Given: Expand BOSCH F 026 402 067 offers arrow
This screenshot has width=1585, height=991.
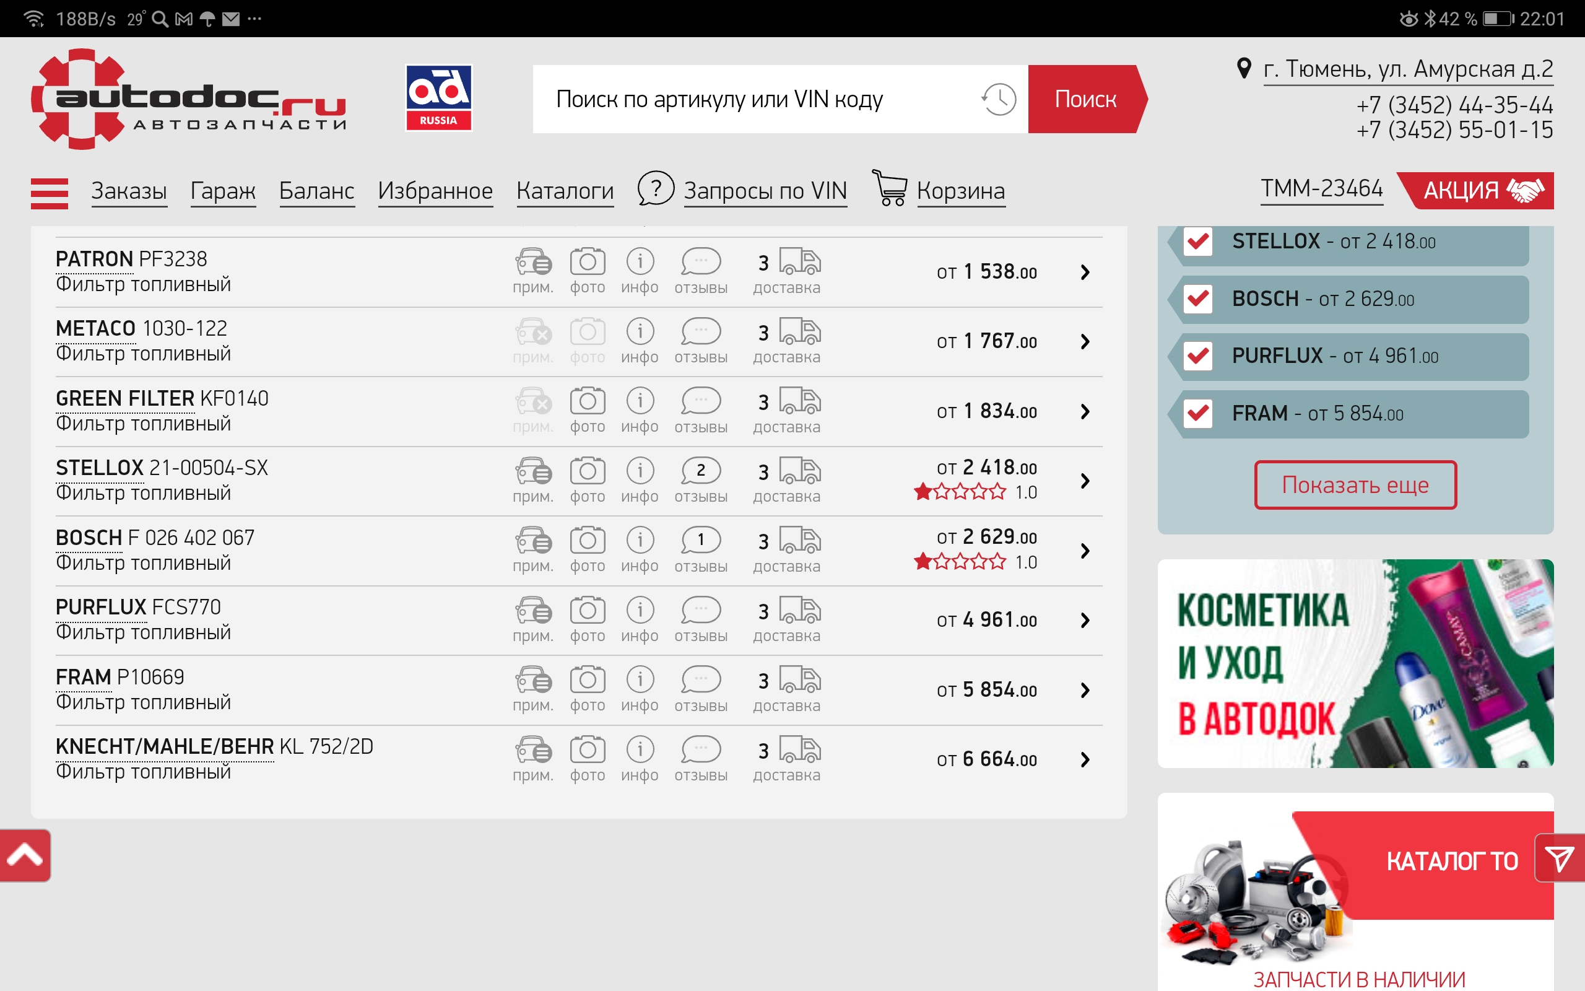Looking at the screenshot, I should [1085, 551].
